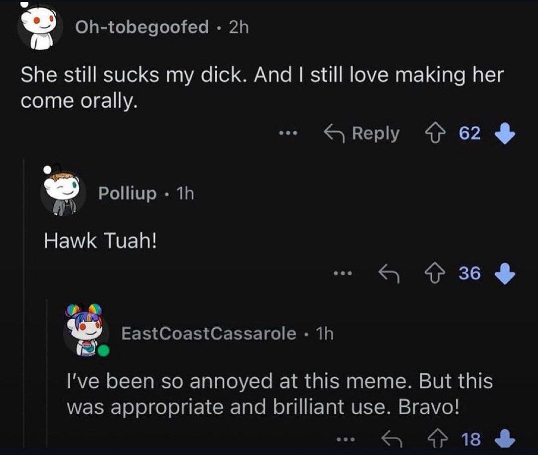Reply to the Oh-tobegoofed comment
This screenshot has width=538, height=455.
pyautogui.click(x=362, y=133)
